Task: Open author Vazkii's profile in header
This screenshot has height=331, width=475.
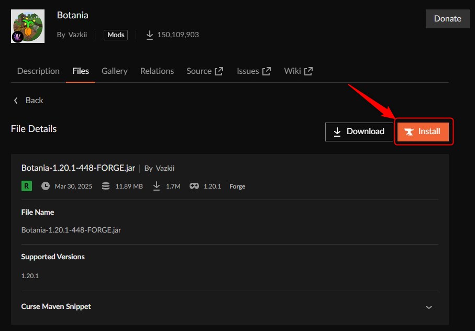Action: tap(78, 35)
